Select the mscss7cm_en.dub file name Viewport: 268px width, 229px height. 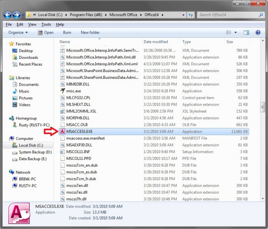coord(82,166)
